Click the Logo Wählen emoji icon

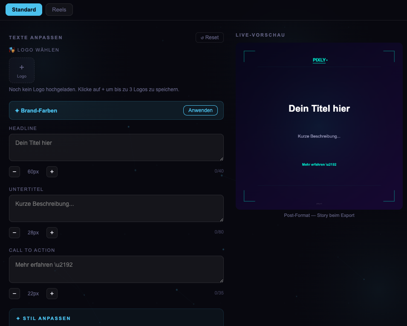(12, 50)
